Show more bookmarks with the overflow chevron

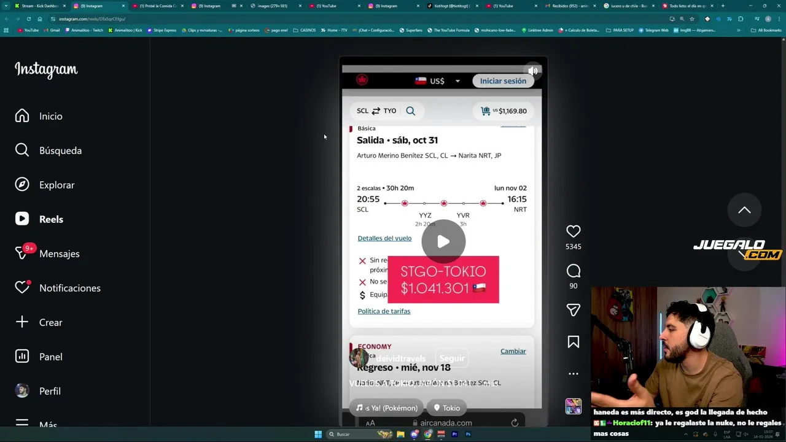click(739, 30)
